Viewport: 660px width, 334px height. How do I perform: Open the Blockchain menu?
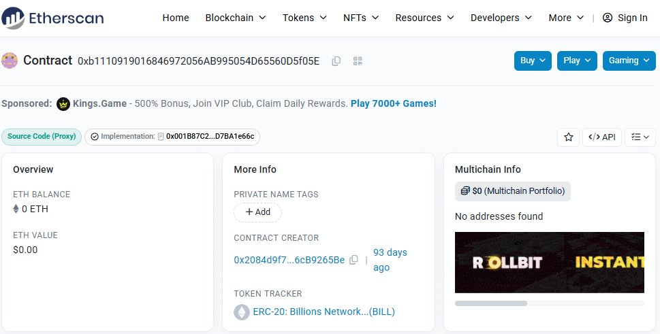pyautogui.click(x=236, y=18)
